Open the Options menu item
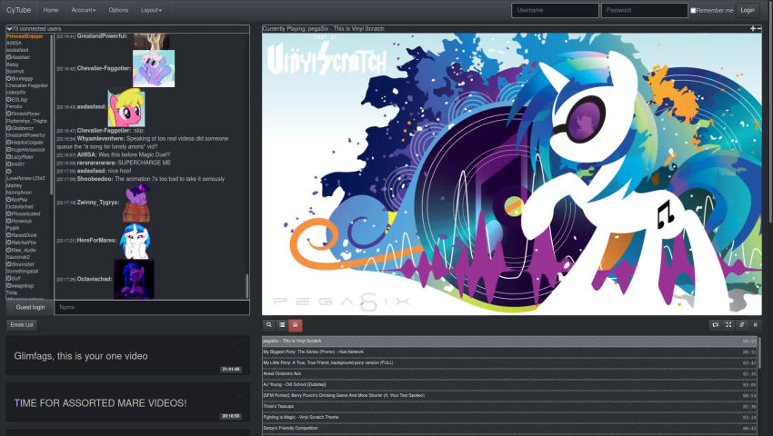This screenshot has height=436, width=773. [118, 10]
